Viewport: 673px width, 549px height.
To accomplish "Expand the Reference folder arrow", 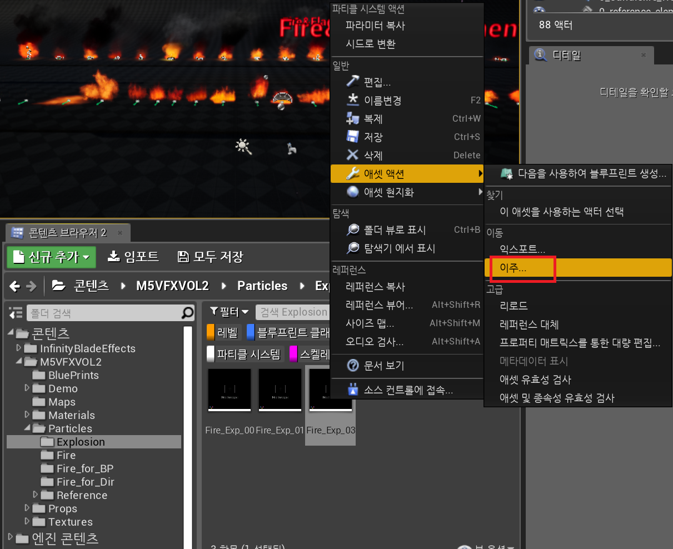I will 36,495.
